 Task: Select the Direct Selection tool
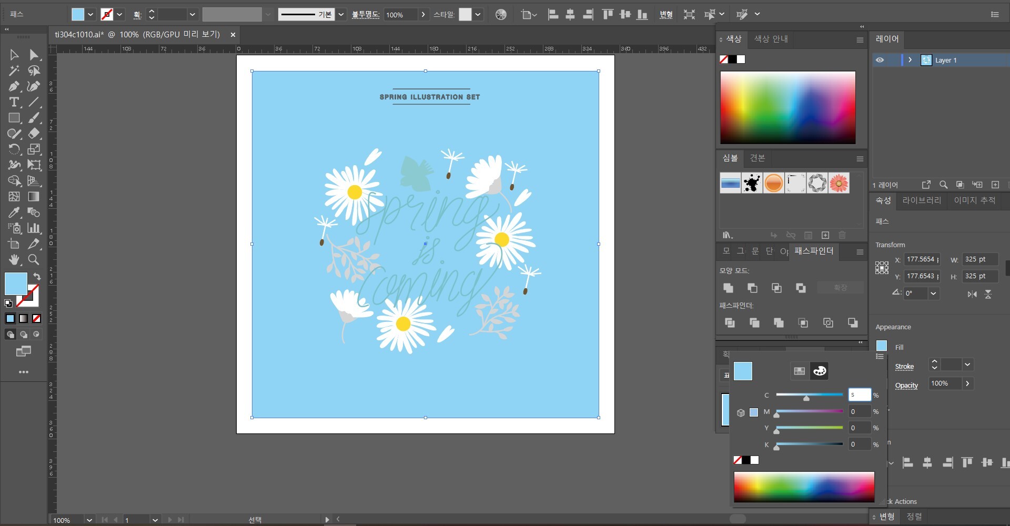click(x=34, y=55)
